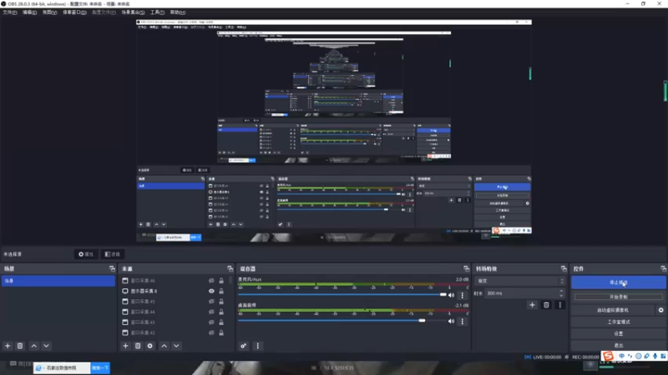Image resolution: width=668 pixels, height=375 pixels.
Task: Open the 编辑 menu
Action: point(29,12)
